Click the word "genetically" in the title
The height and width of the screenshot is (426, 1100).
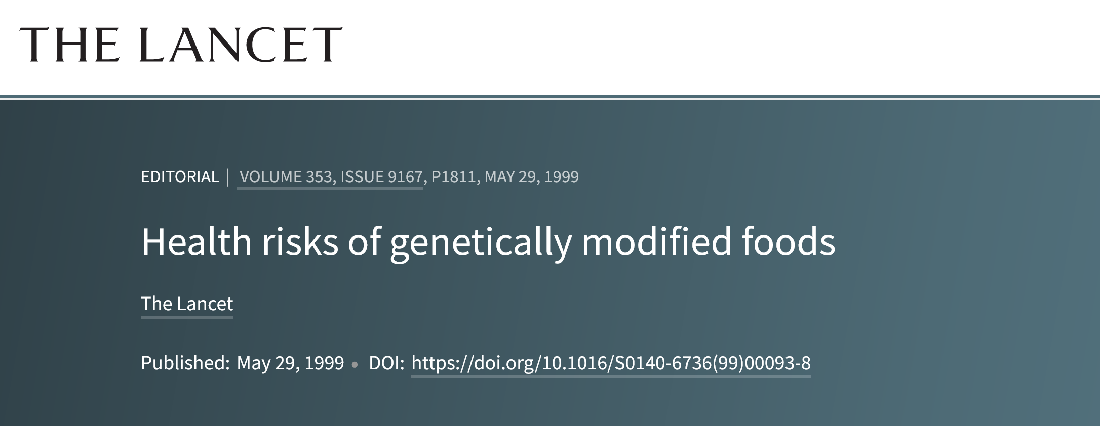tap(481, 241)
